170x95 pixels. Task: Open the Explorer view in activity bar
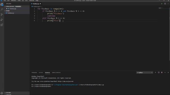tap(2, 4)
